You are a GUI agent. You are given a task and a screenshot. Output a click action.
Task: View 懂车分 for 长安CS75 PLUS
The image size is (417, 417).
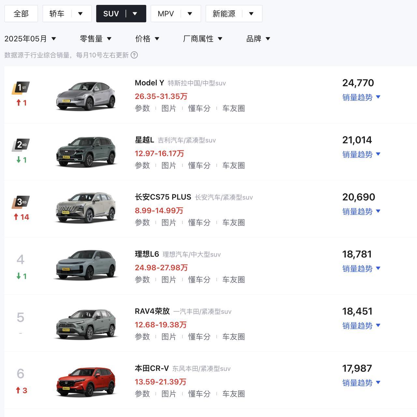[199, 222]
